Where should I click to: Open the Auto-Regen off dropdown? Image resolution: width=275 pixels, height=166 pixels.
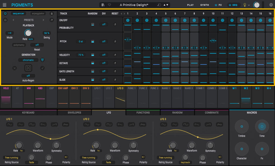point(28,76)
